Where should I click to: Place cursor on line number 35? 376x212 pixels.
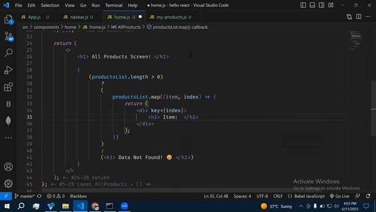29,117
